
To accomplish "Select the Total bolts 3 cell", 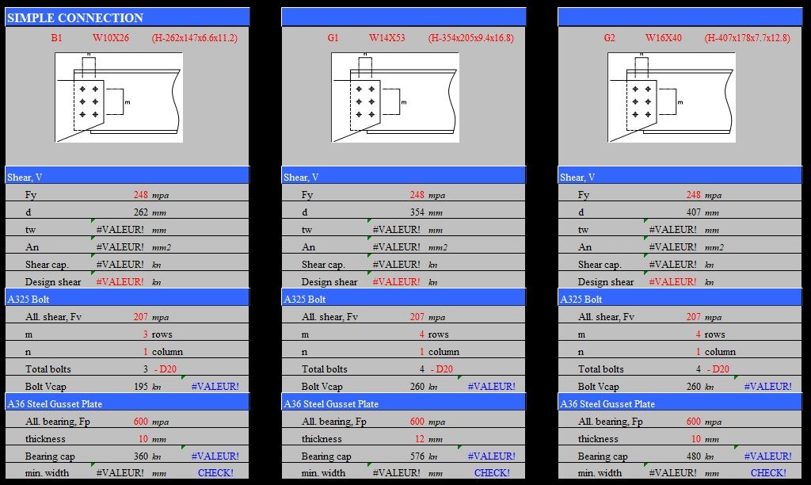I will pyautogui.click(x=146, y=369).
